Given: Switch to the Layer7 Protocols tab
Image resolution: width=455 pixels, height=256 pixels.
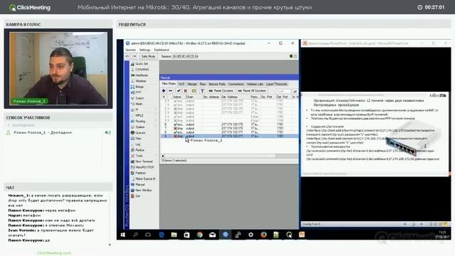Looking at the screenshot, I should pyautogui.click(x=277, y=84).
